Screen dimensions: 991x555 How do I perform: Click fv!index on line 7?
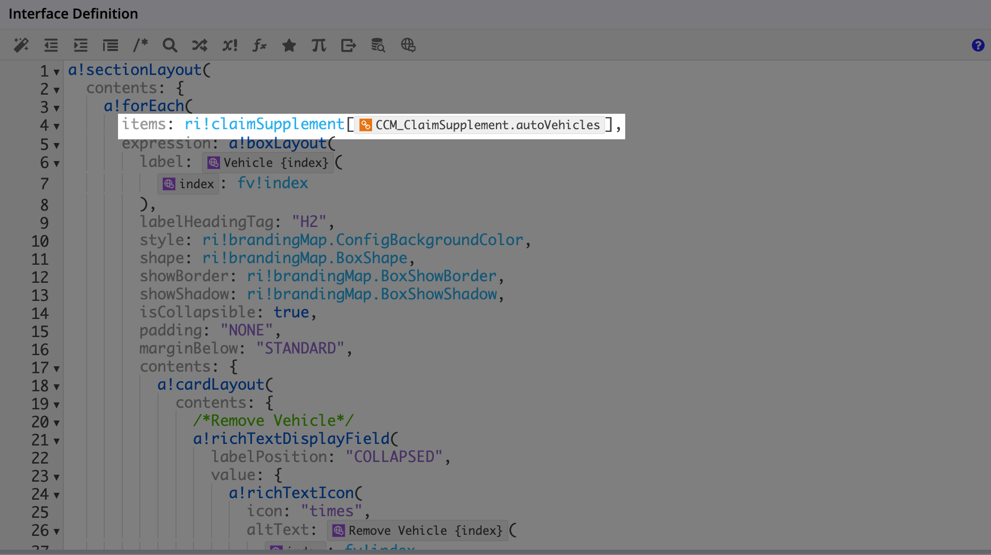(273, 183)
